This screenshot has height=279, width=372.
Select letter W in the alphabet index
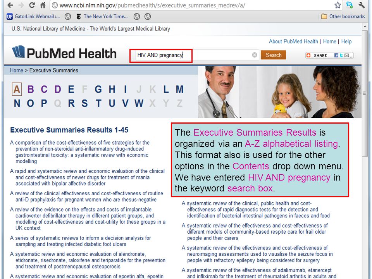tap(139, 103)
